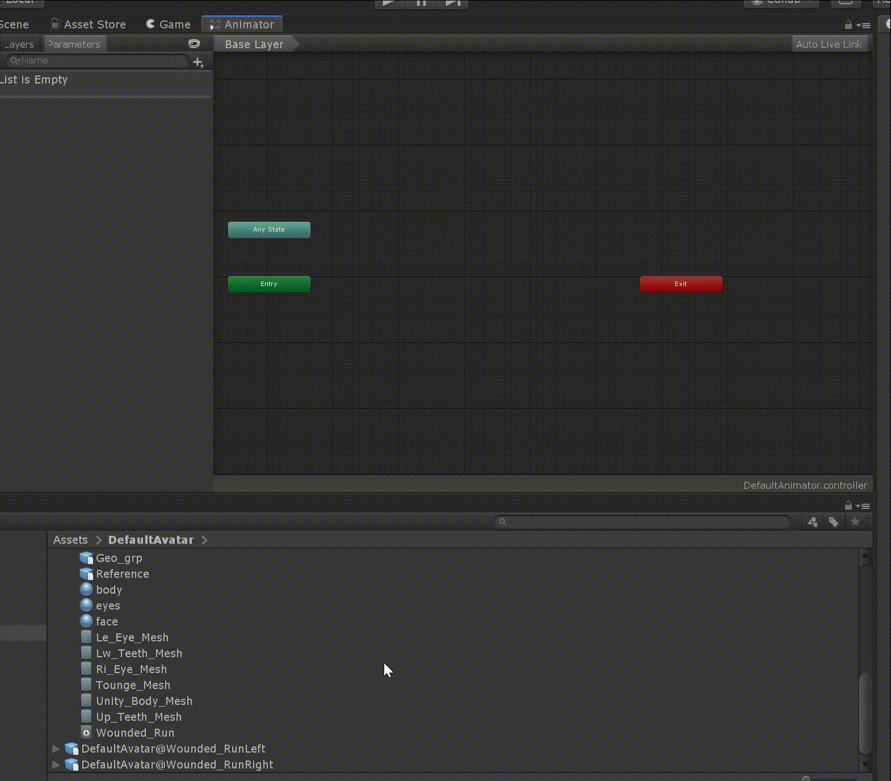
Task: Select the Ri_Eye_Mesh mesh icon
Action: click(x=86, y=669)
